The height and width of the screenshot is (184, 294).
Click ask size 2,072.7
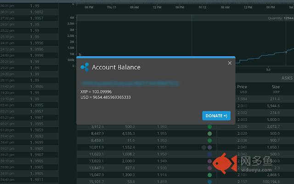pyautogui.click(x=273, y=126)
